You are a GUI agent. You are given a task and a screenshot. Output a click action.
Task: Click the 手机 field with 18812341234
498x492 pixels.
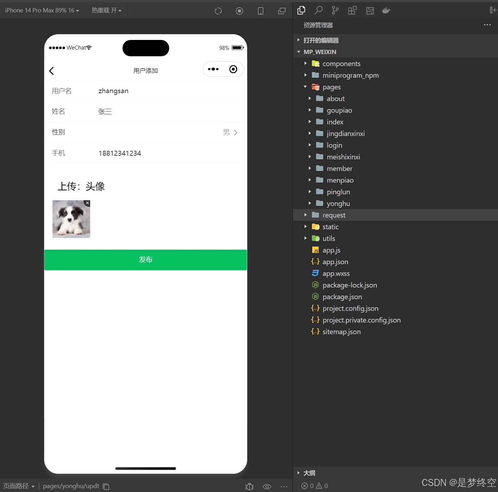point(146,153)
